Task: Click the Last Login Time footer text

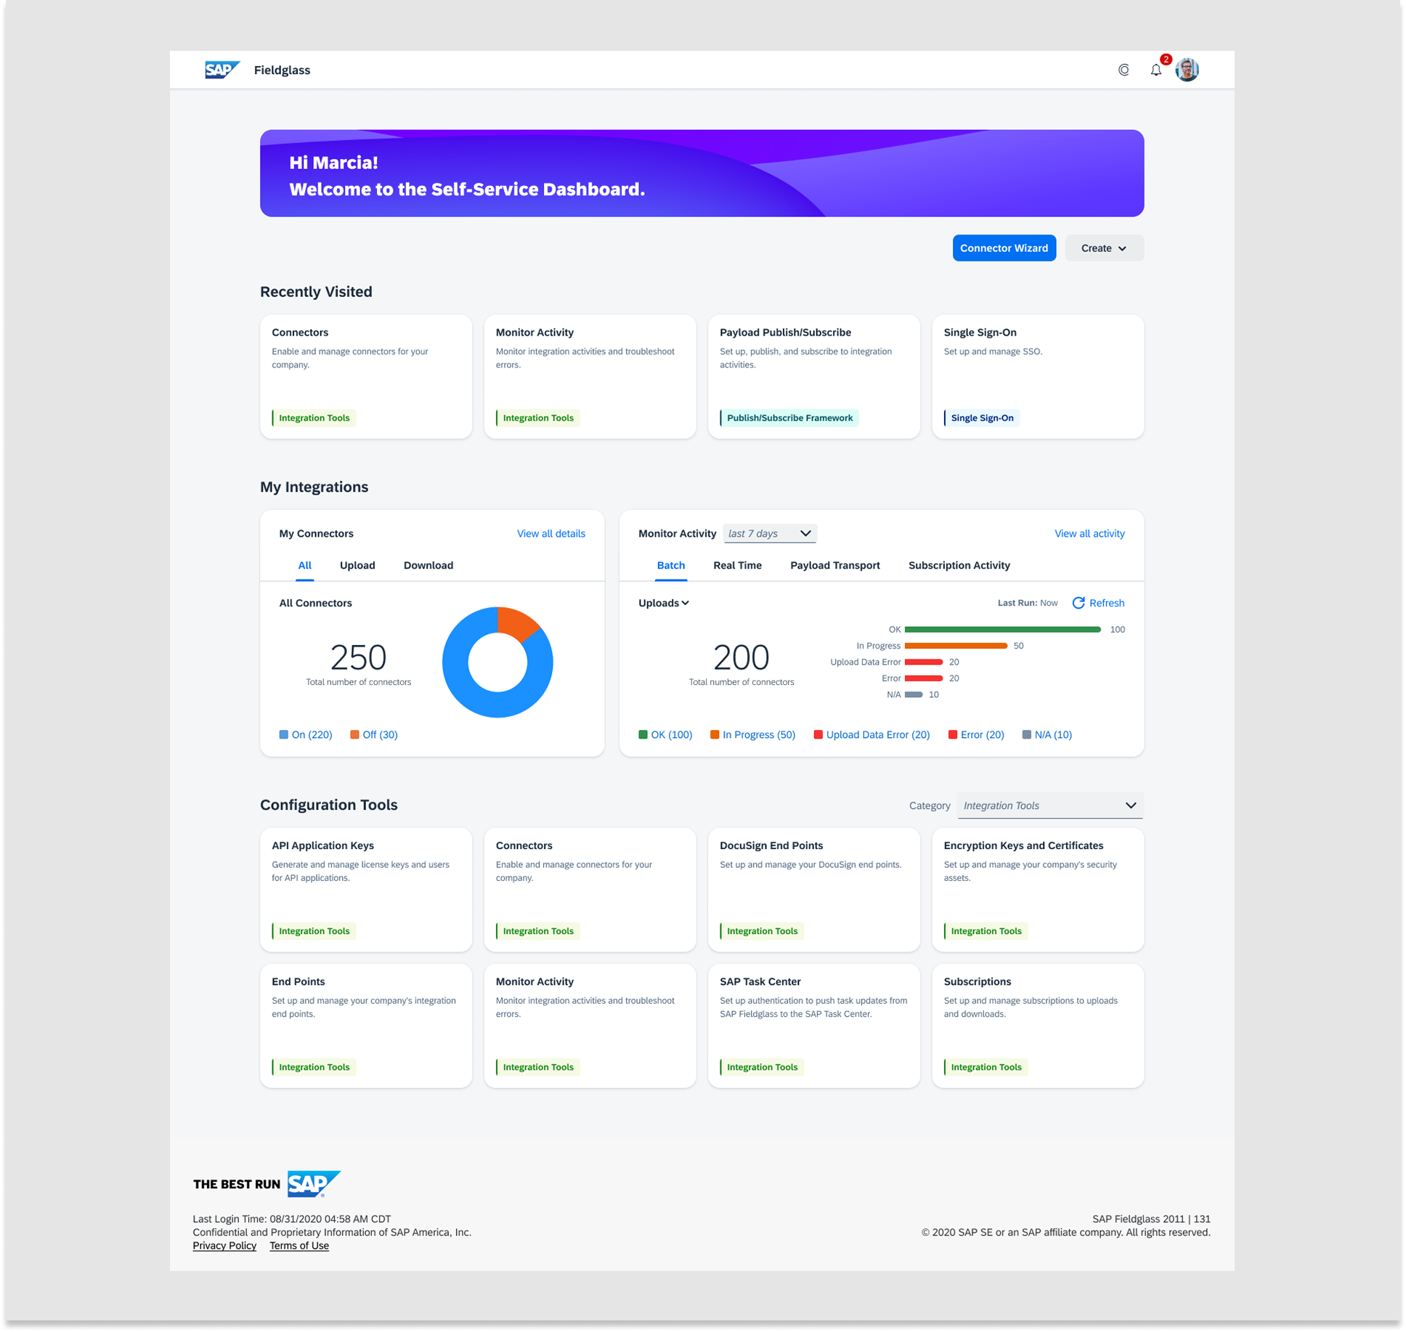Action: coord(291,1219)
